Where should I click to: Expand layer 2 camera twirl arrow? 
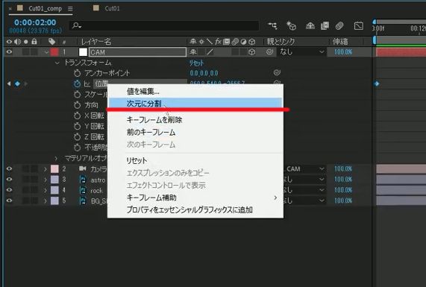coord(46,169)
